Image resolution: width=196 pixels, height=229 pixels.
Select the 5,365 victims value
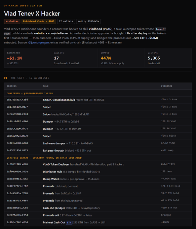pos(154,58)
